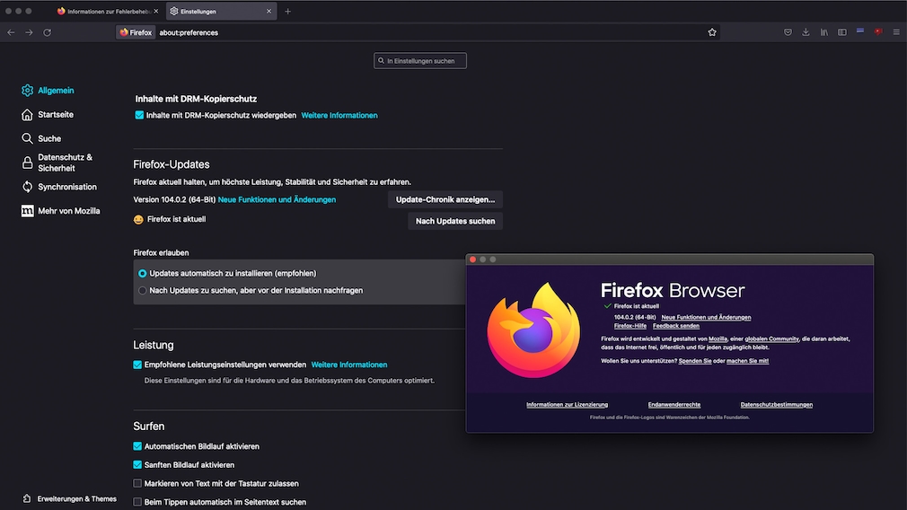This screenshot has width=907, height=510.
Task: Click the Mehr von Mozilla icon
Action: click(x=27, y=211)
